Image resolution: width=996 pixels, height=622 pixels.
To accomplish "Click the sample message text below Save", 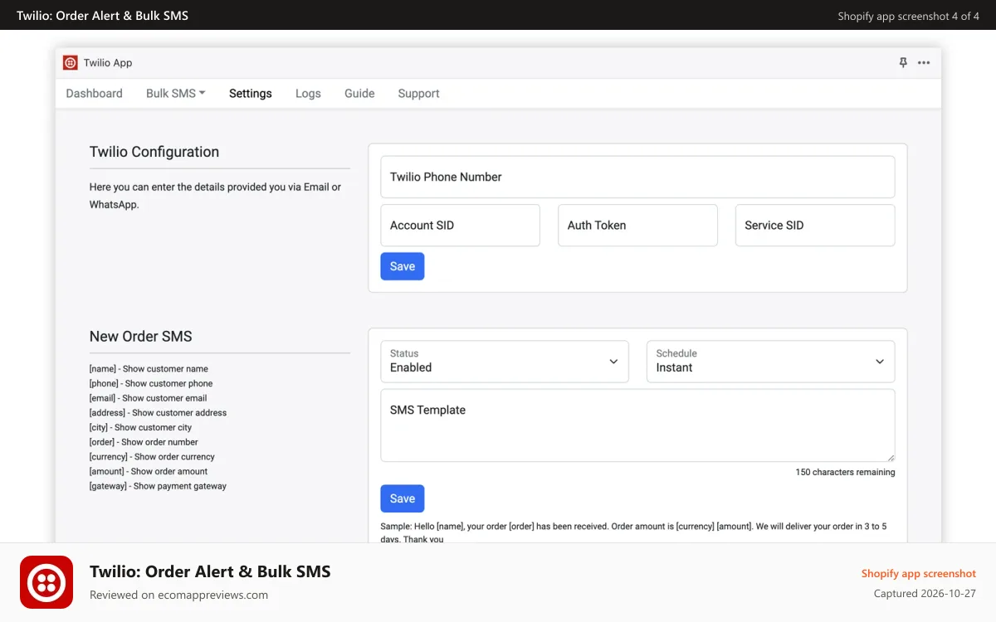I will tap(633, 532).
